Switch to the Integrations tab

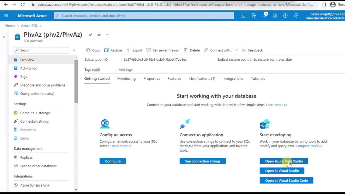point(233,78)
